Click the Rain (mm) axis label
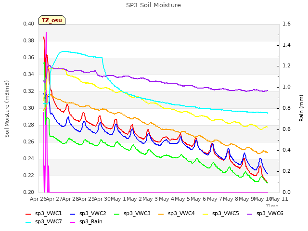Image resolution: width=308 pixels, height=231 pixels. coord(301,108)
